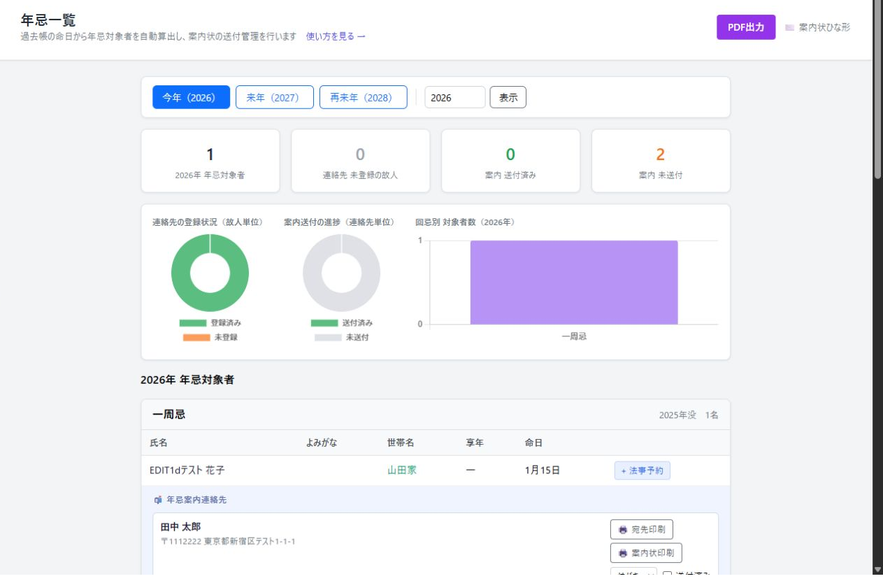Click the mailbox icon beside 年忌案内連絡先

[x=158, y=500]
